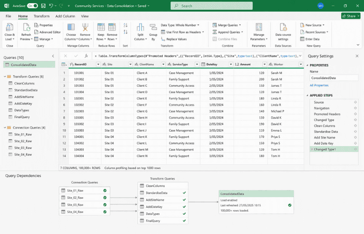Click the table icon at grid corner
Screen dimensions: 364x234
[63, 64]
